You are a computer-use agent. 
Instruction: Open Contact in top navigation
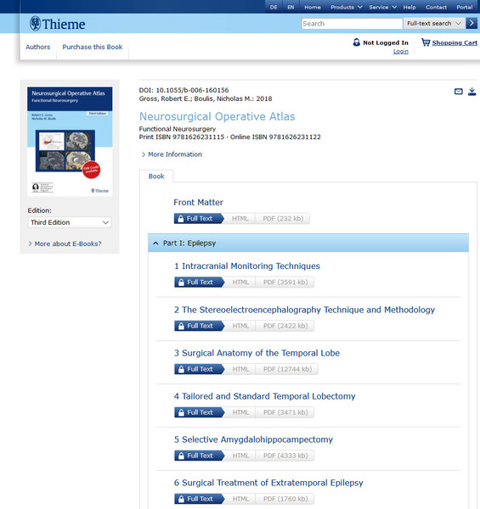[436, 7]
